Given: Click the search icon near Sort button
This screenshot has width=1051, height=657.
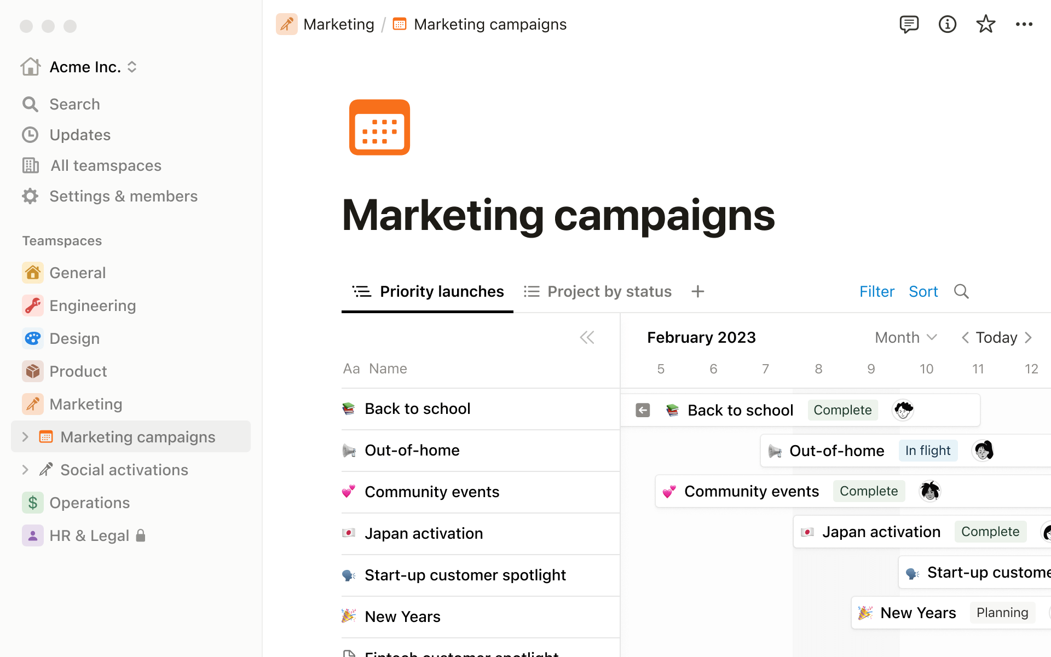Looking at the screenshot, I should pyautogui.click(x=961, y=291).
